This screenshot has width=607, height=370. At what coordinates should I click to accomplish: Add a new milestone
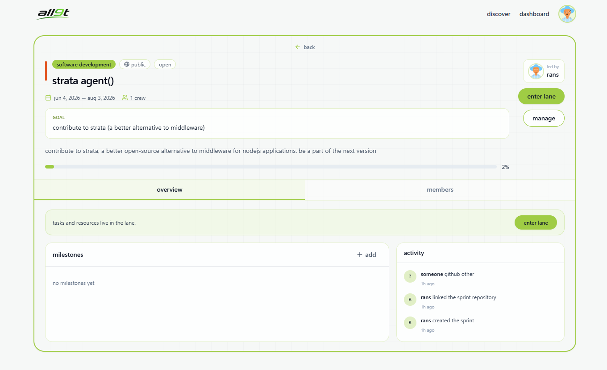(366, 255)
